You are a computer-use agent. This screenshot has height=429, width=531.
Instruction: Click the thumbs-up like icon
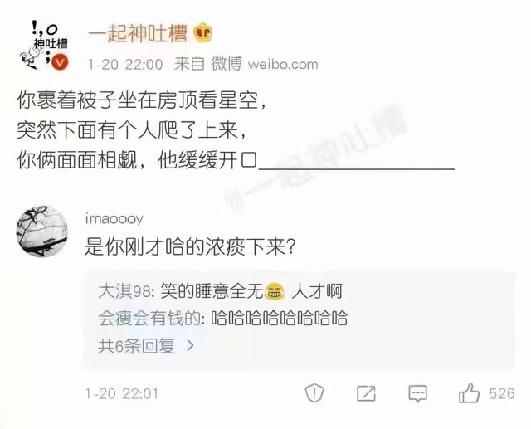point(469,393)
